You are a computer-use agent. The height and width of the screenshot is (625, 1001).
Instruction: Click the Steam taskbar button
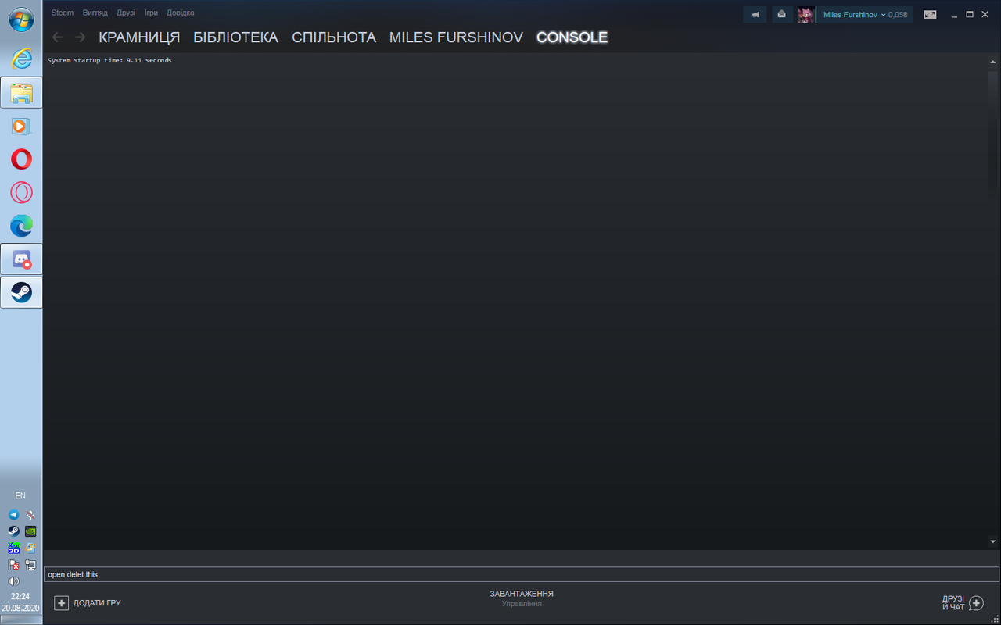(21, 292)
